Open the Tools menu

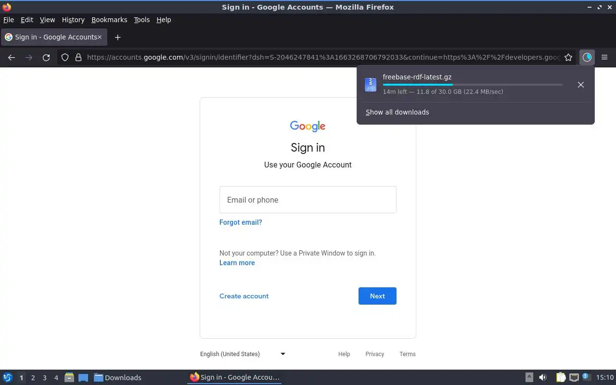click(x=141, y=20)
